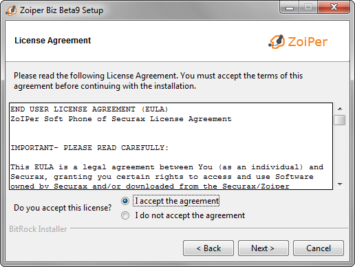Click the Next > button
The height and width of the screenshot is (267, 355).
(x=263, y=248)
